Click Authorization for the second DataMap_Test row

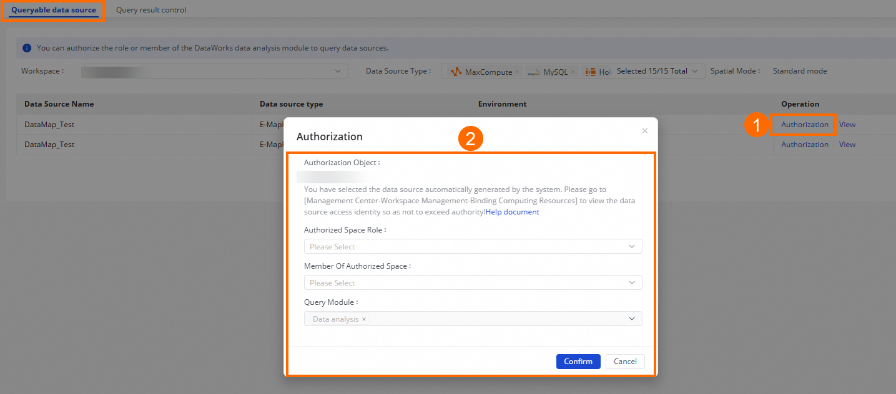805,145
